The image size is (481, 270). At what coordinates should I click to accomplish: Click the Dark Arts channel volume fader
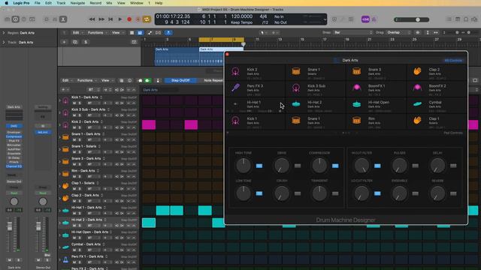click(x=10, y=226)
